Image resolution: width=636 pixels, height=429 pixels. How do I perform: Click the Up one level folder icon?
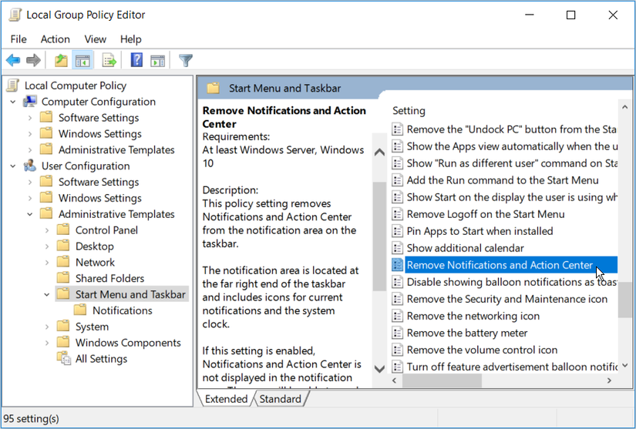tap(61, 61)
